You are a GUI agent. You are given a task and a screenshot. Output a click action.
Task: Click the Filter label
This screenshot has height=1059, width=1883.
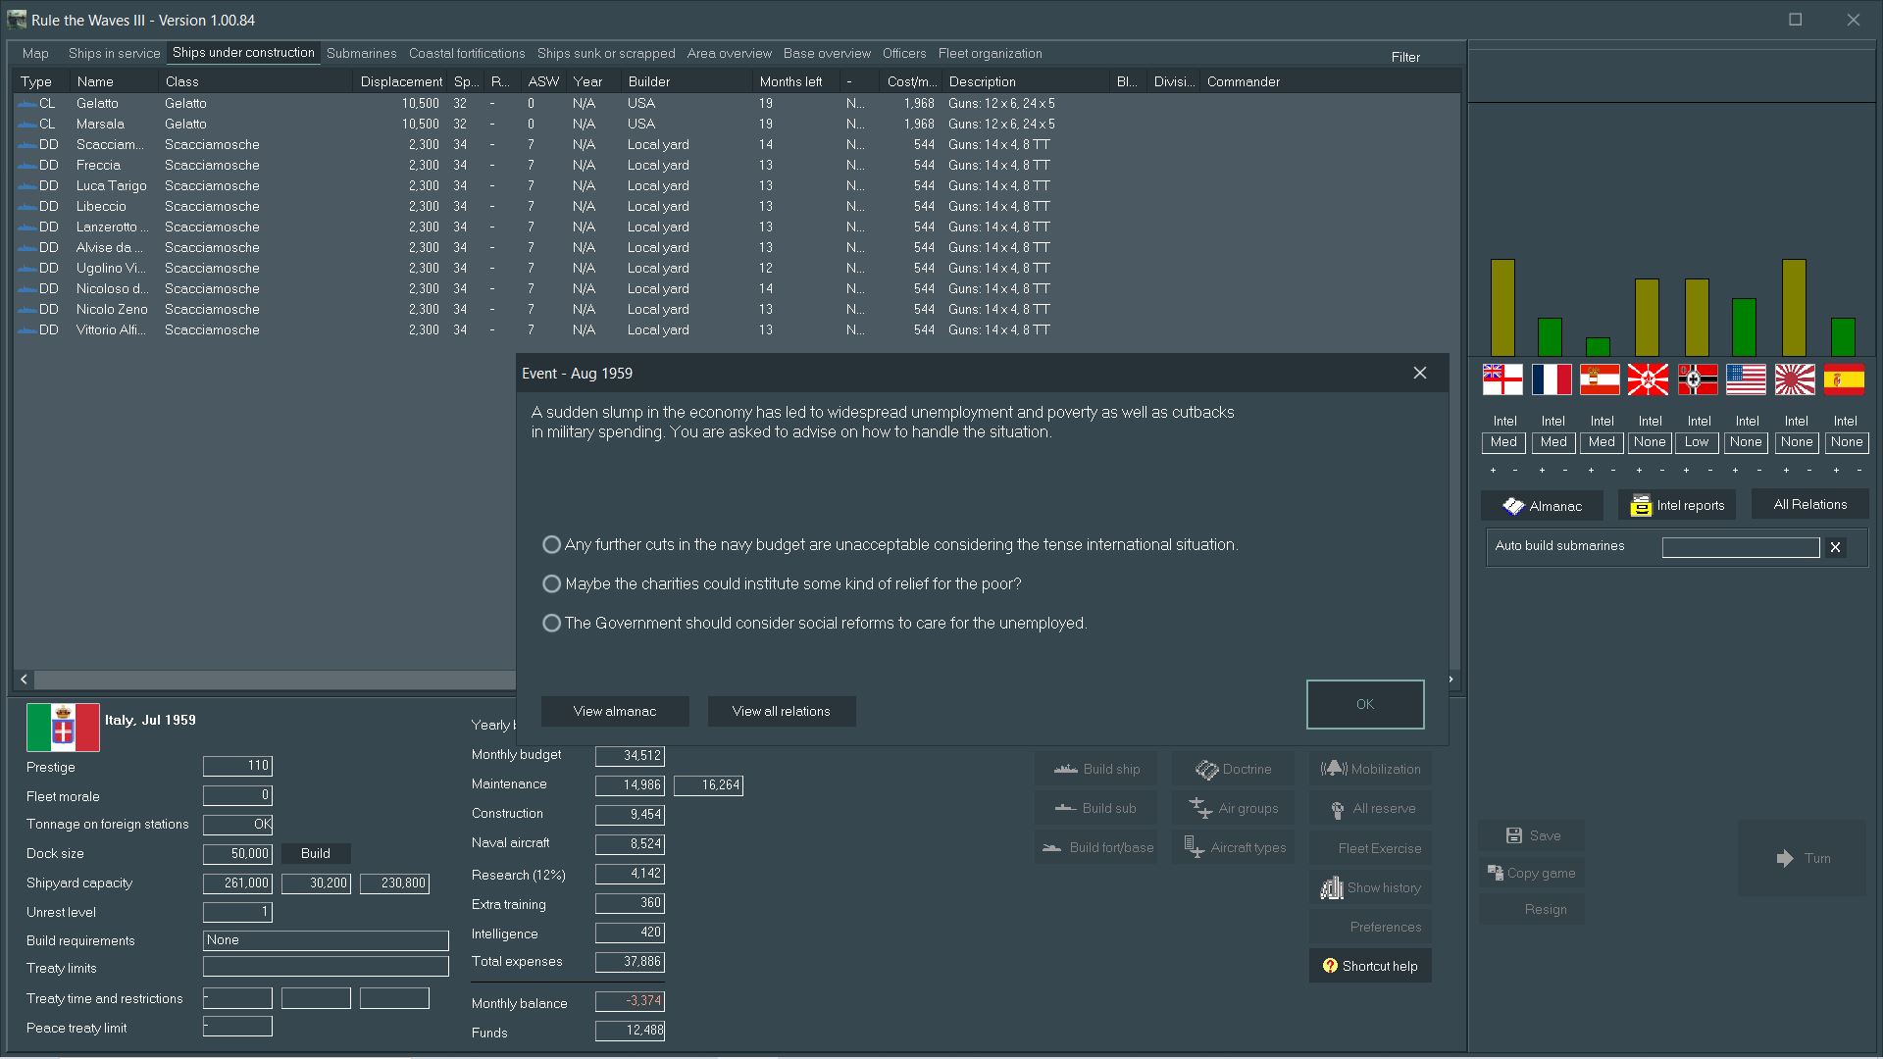point(1405,57)
